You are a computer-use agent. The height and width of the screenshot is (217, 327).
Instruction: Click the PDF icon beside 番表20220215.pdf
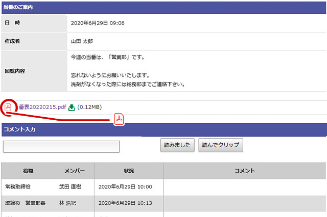(x=8, y=107)
